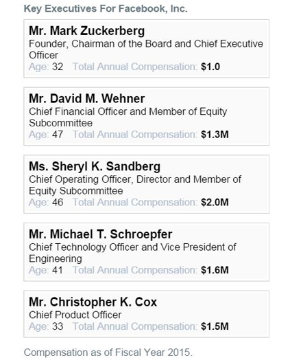Open Ms. Sheryl K. Sandberg's profile
The image size is (290, 360).
tap(95, 166)
